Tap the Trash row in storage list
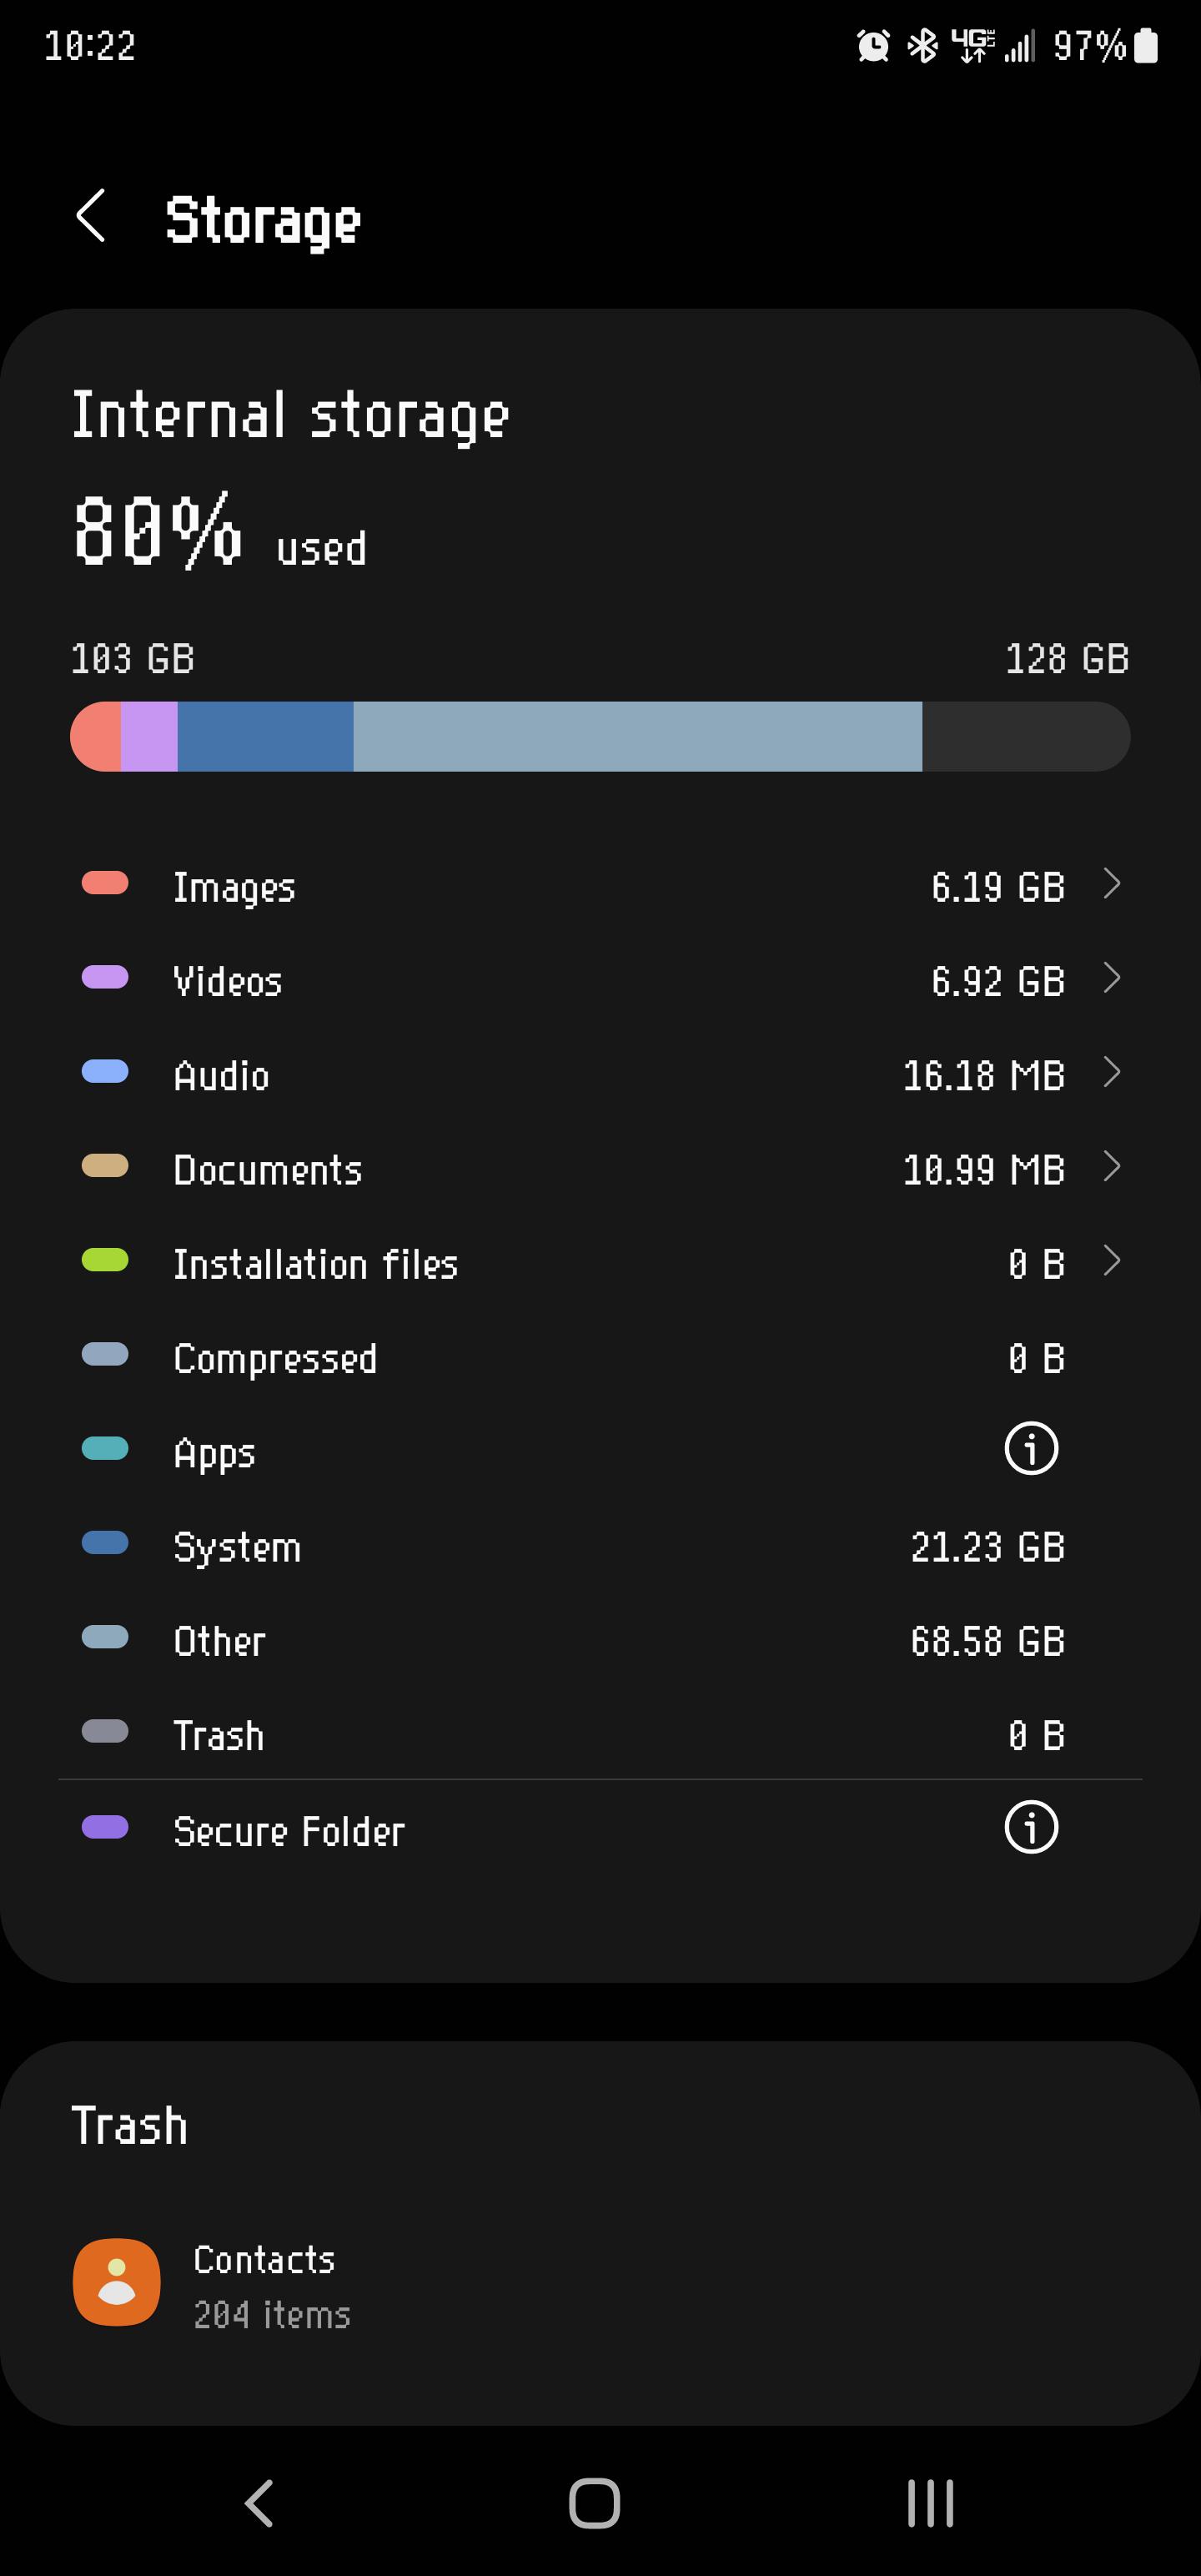Image resolution: width=1201 pixels, height=2576 pixels. click(600, 1736)
